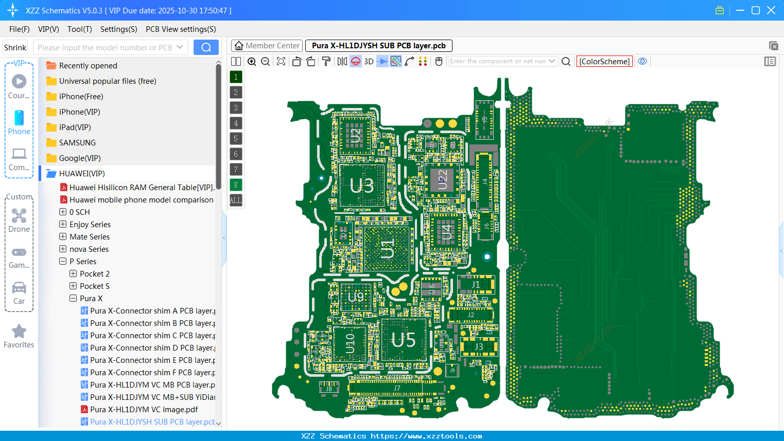This screenshot has width=784, height=441.
Task: Open the Tool(T) menu
Action: 80,29
